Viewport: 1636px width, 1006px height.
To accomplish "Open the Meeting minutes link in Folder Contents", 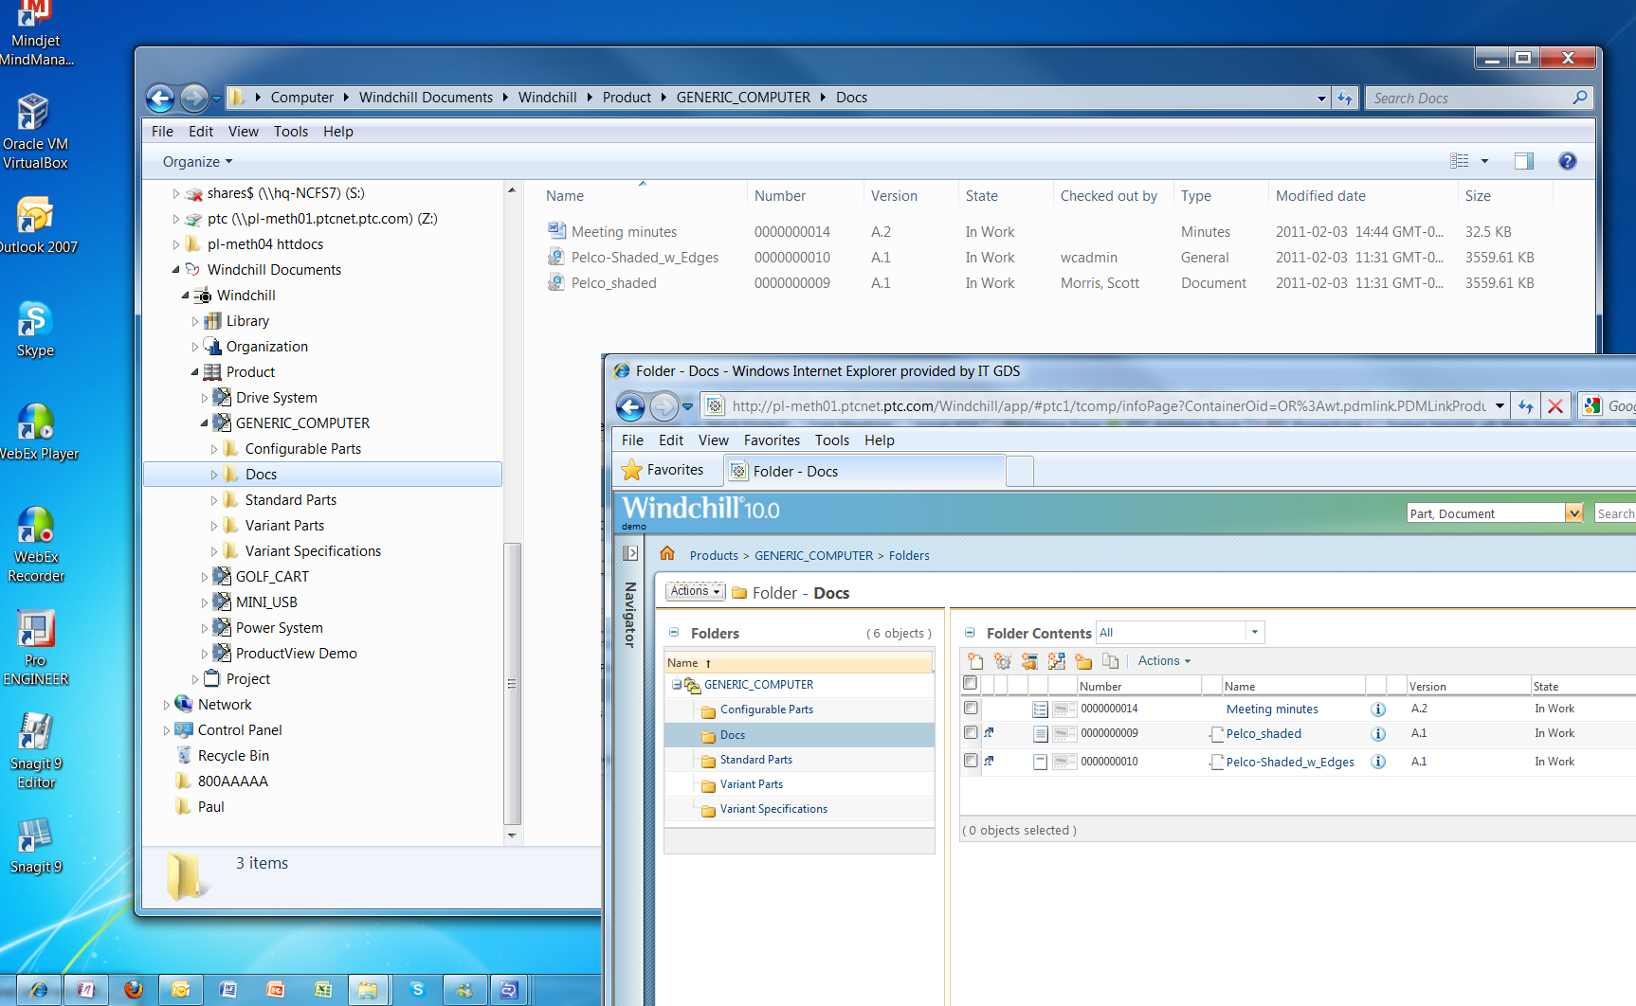I will point(1272,710).
